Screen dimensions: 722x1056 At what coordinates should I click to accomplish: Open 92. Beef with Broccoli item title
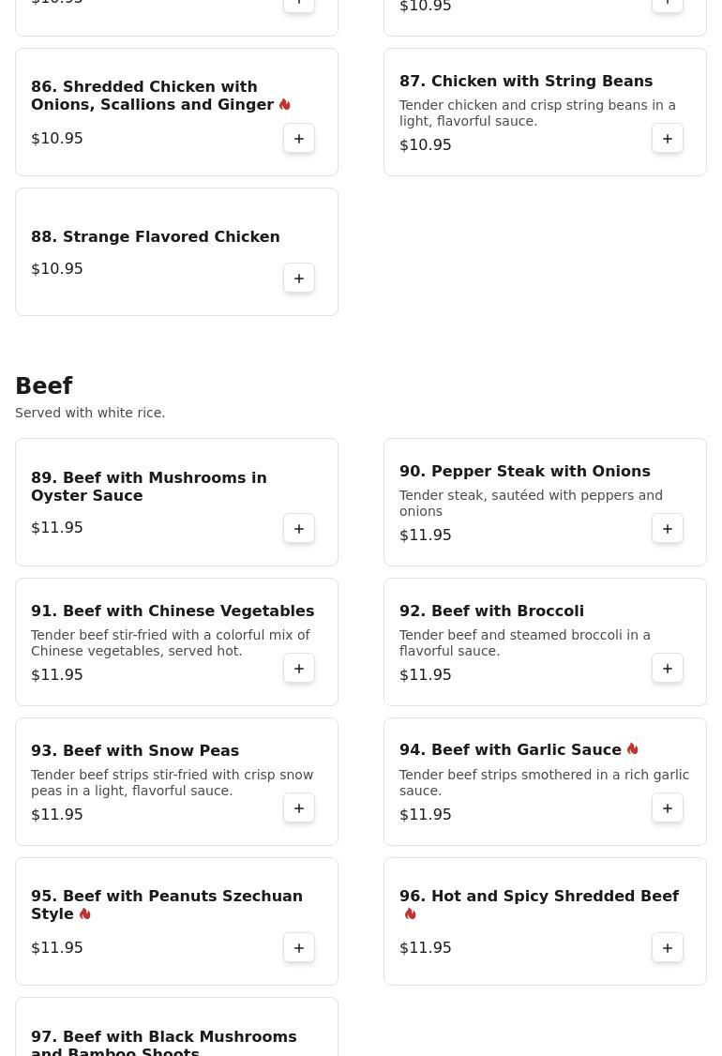pos(491,611)
